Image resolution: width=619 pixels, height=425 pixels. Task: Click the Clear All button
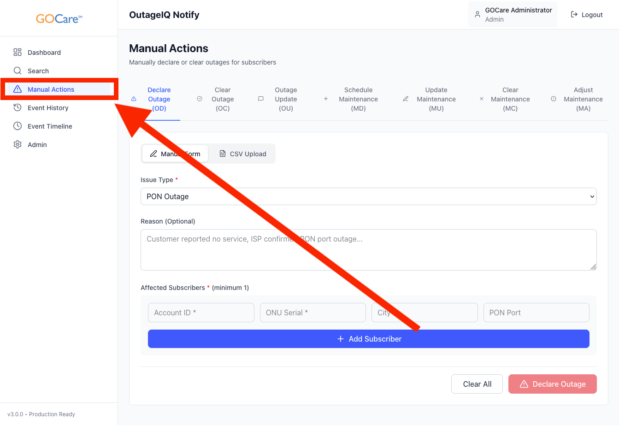477,384
